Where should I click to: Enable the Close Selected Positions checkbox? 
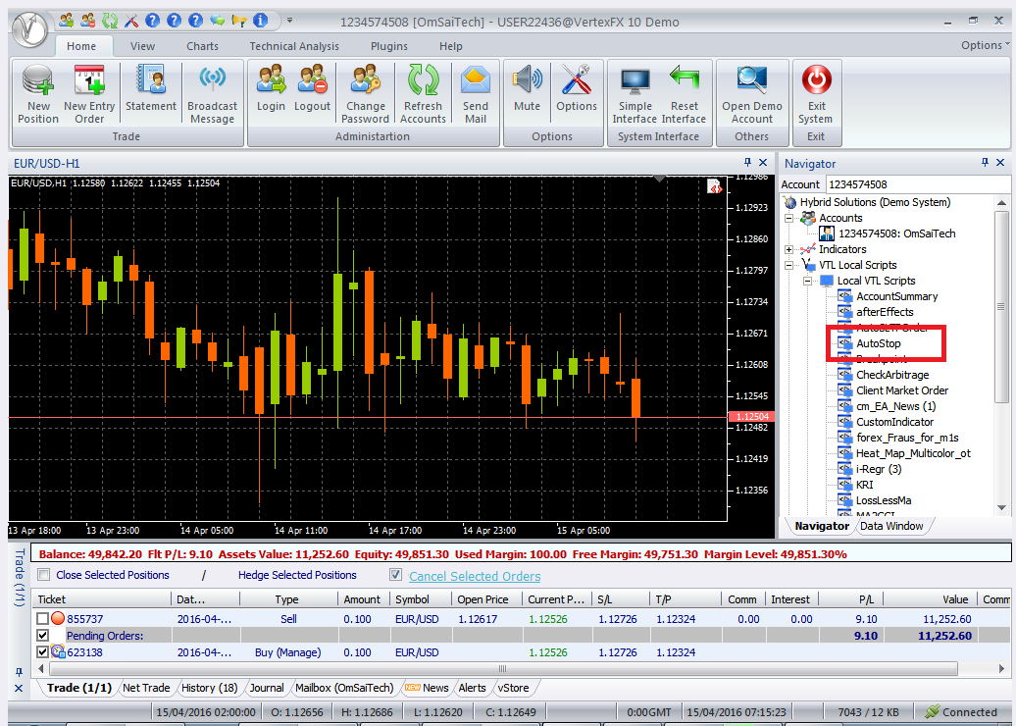point(43,575)
